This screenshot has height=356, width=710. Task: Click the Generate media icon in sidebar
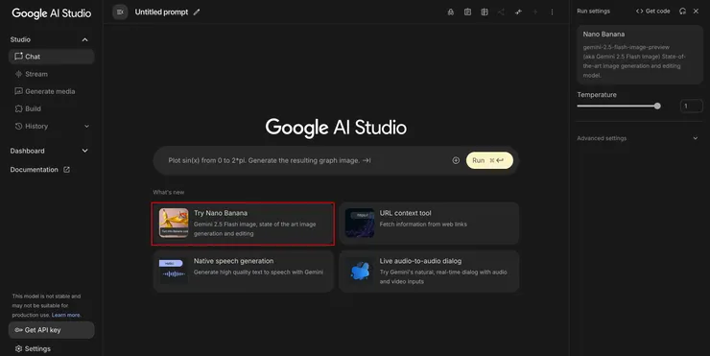pyautogui.click(x=18, y=91)
